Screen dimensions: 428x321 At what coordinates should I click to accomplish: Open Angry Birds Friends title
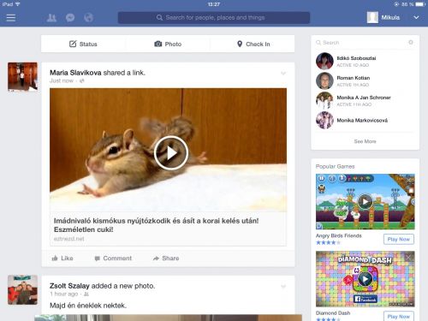(339, 235)
